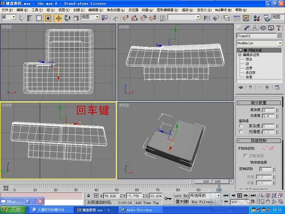The image size is (285, 214).
Task: Switch to the Create command panel tab
Action: coord(239,28)
